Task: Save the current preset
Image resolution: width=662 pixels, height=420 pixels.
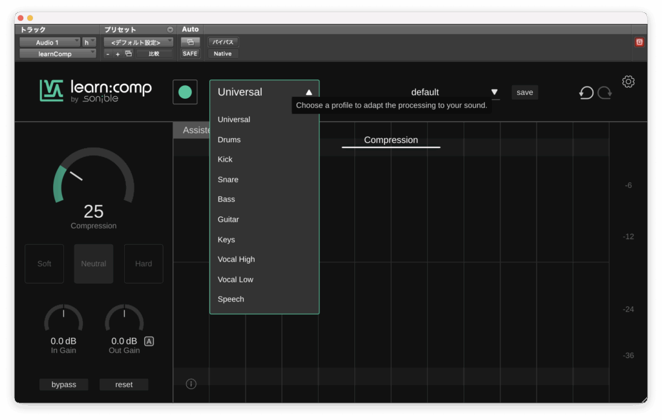Action: pos(525,92)
